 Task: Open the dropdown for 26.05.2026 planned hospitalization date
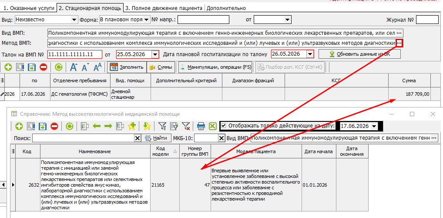pyautogui.click(x=310, y=54)
